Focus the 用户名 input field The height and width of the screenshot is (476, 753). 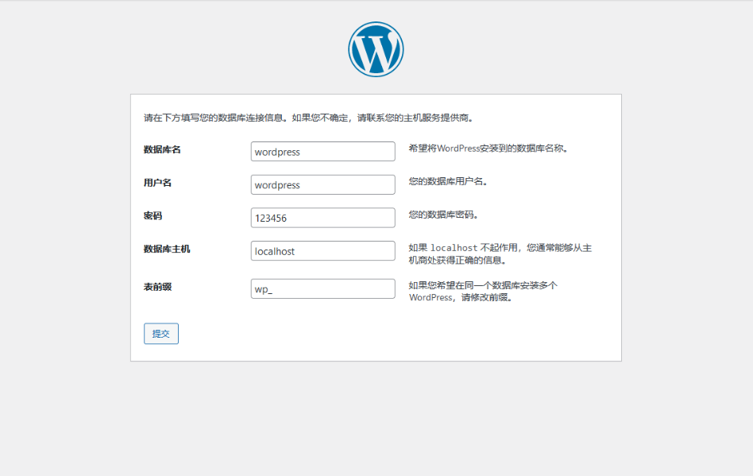coord(322,184)
